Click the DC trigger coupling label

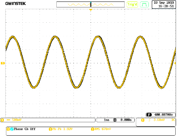pos(173,120)
